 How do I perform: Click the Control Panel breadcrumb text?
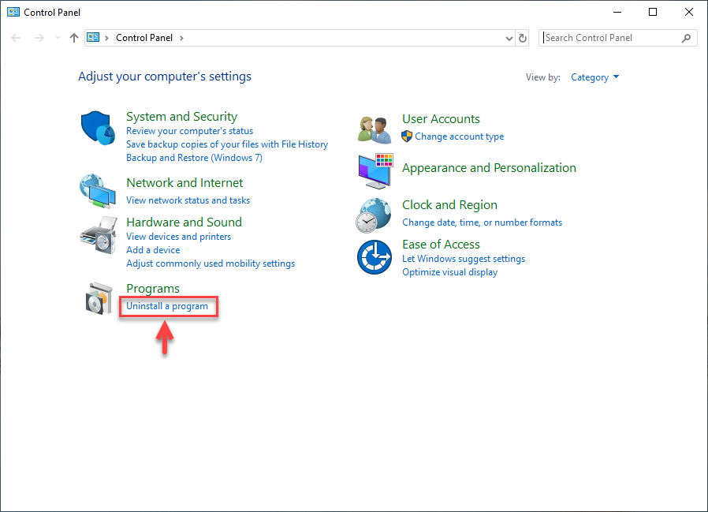point(144,38)
